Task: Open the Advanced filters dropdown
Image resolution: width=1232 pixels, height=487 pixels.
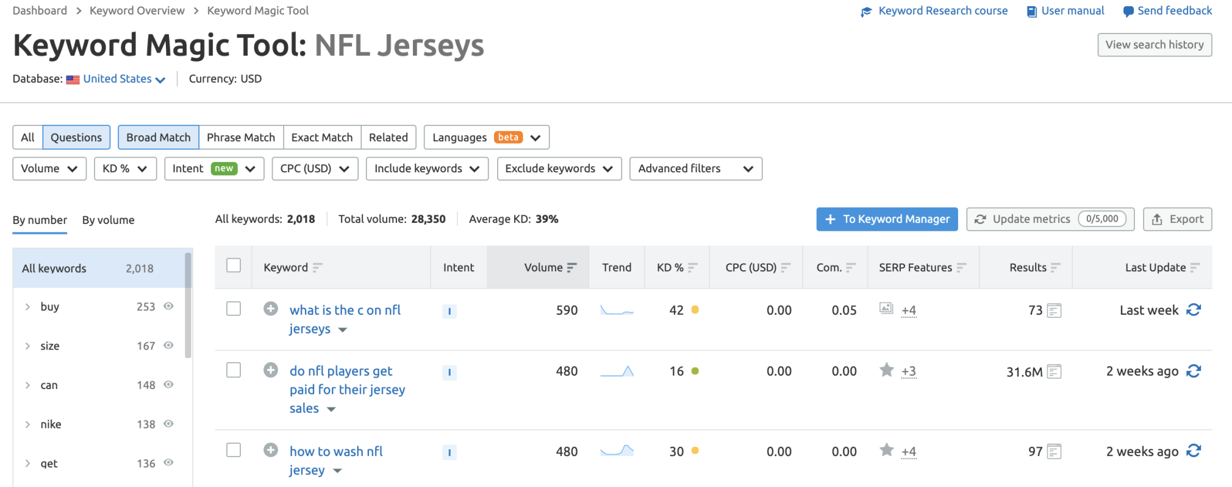Action: (695, 169)
